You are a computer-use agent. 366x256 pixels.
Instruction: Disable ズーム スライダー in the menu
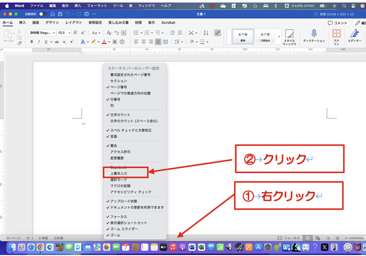[124, 229]
